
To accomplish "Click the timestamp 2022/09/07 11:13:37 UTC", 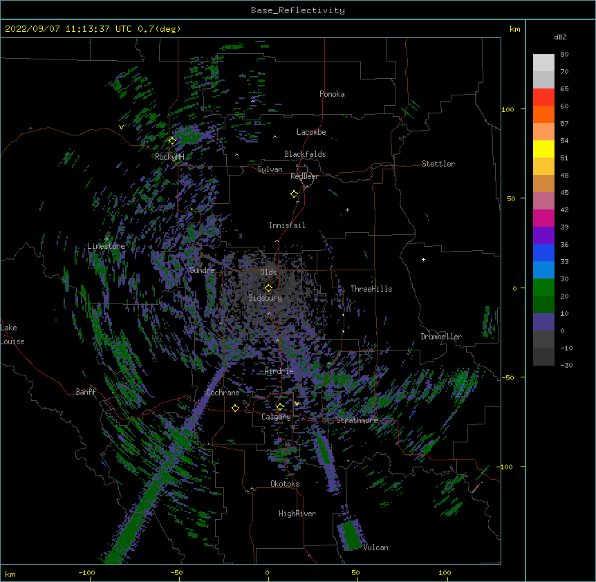I will [68, 29].
